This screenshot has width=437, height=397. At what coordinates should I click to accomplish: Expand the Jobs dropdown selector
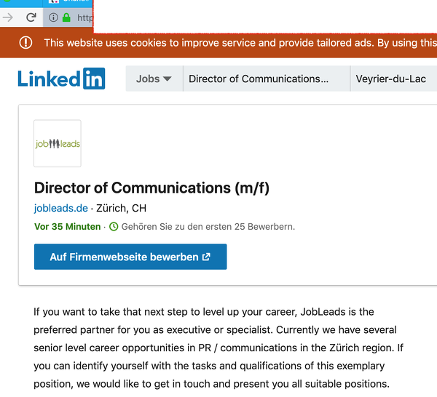tap(154, 79)
